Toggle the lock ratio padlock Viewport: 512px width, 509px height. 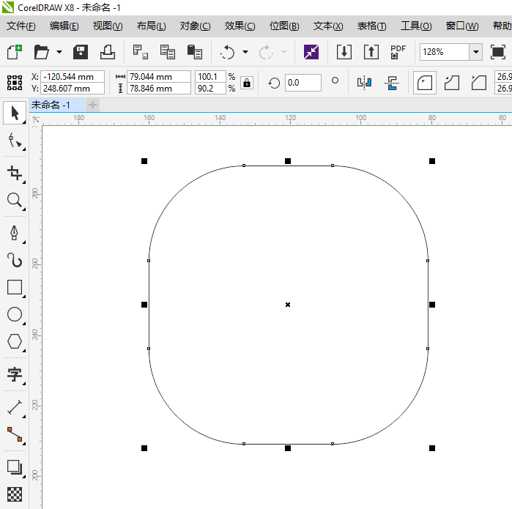point(247,83)
